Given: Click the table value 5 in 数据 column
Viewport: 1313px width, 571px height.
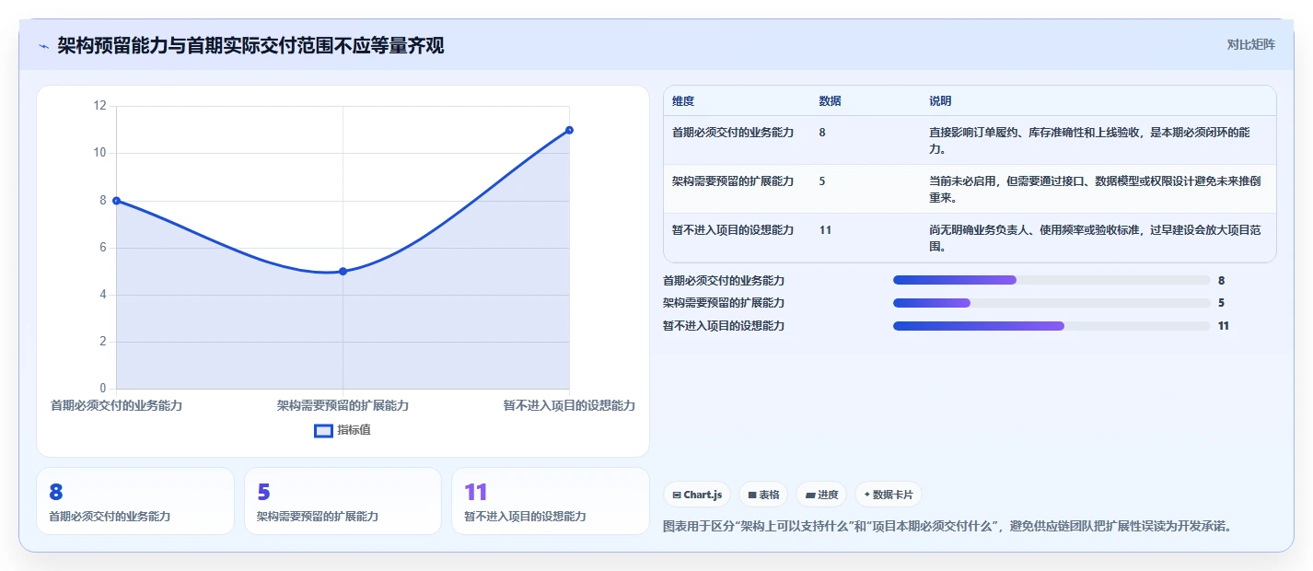Looking at the screenshot, I should pyautogui.click(x=822, y=181).
